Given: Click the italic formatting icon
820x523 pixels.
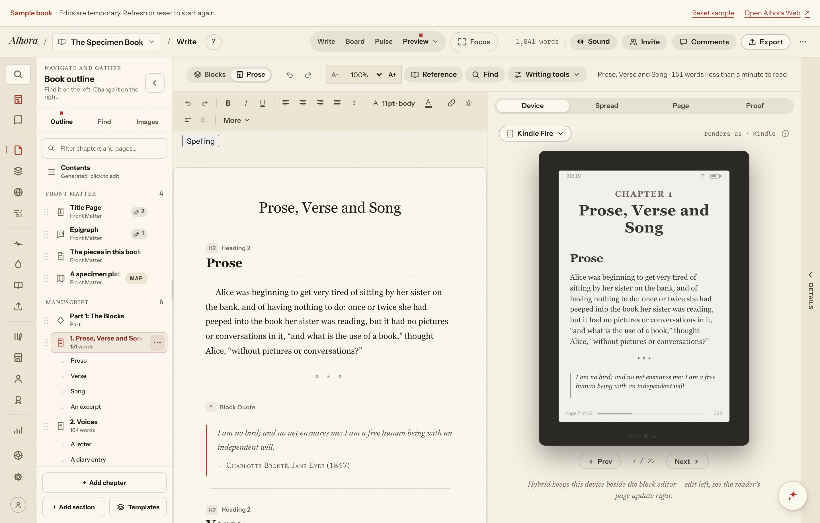Looking at the screenshot, I should click(x=246, y=103).
